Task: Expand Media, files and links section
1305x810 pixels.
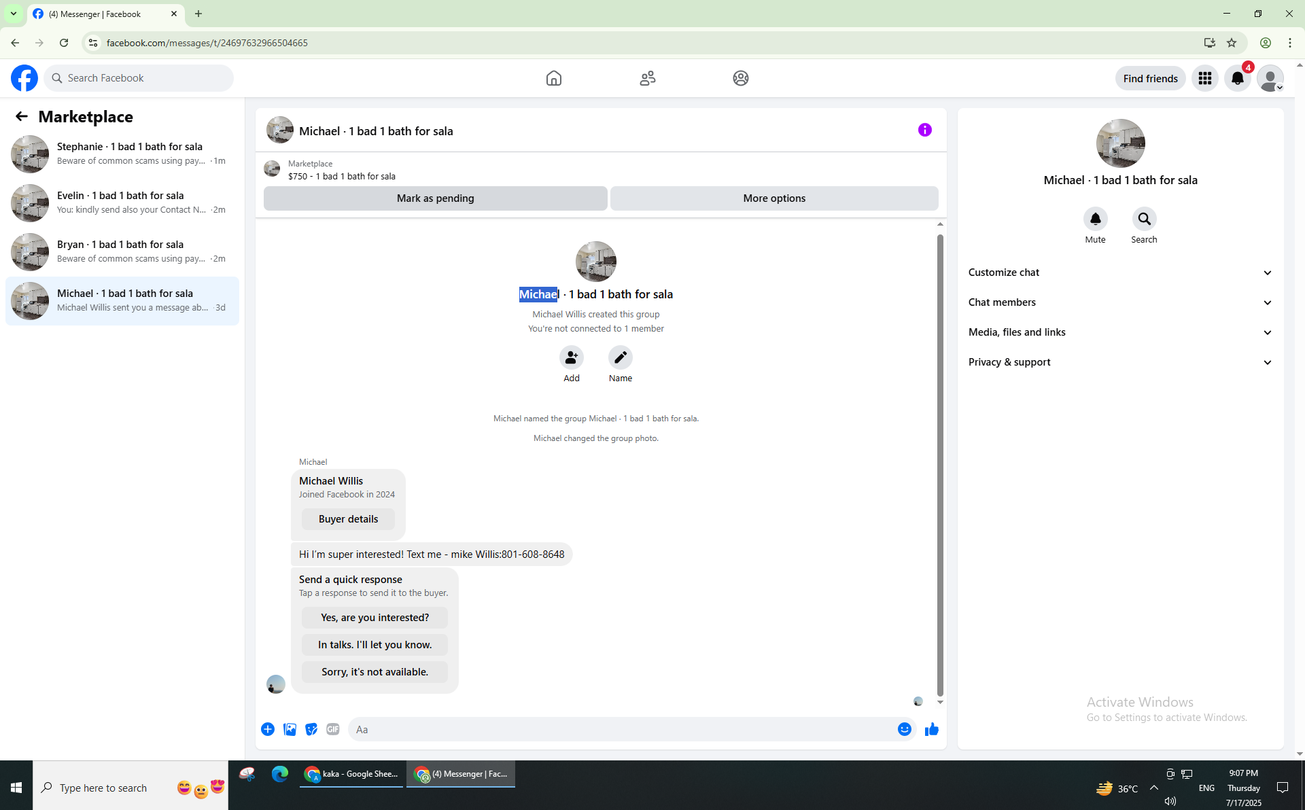Action: [1121, 332]
